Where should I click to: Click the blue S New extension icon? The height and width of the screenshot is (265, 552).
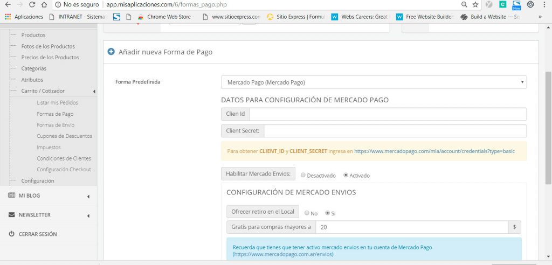pos(516,5)
